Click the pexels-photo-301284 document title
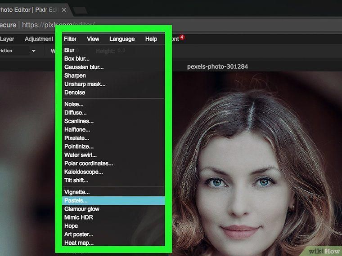342x256 pixels. tap(217, 66)
